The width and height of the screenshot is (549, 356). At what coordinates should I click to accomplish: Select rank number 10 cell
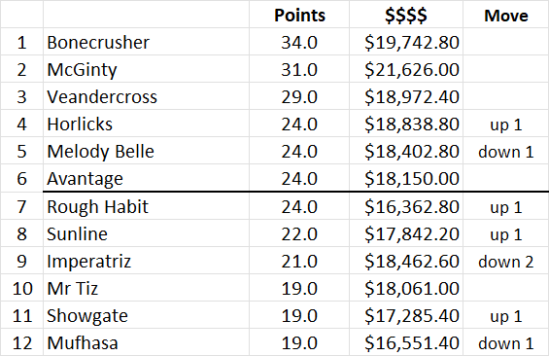[x=21, y=288]
